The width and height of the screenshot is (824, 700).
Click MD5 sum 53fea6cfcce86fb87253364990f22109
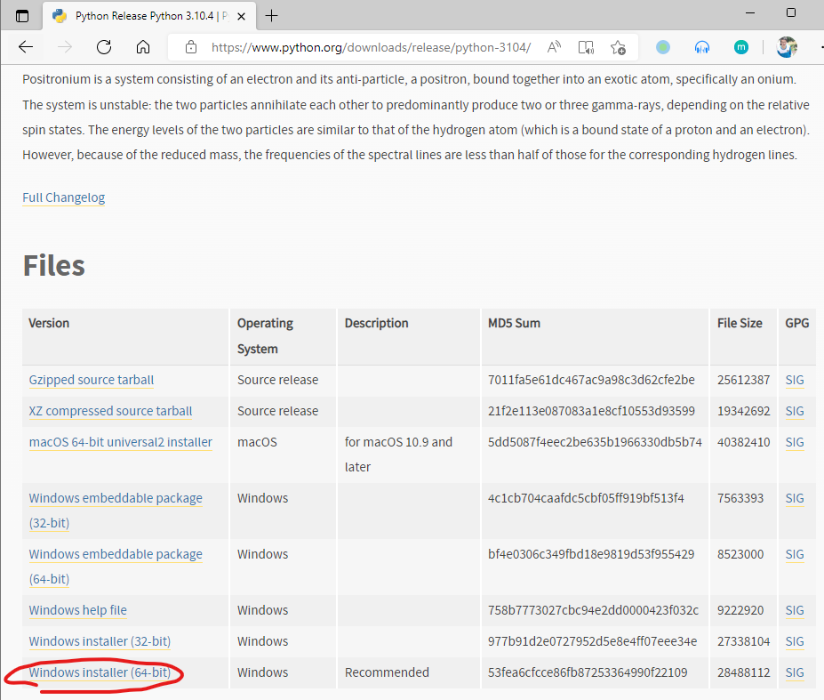[x=588, y=672]
